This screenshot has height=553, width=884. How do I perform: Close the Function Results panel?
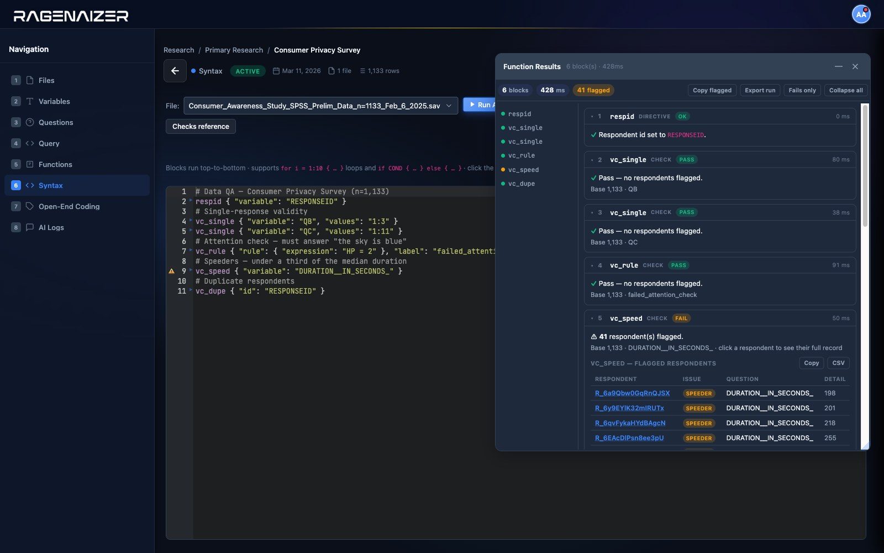855,66
